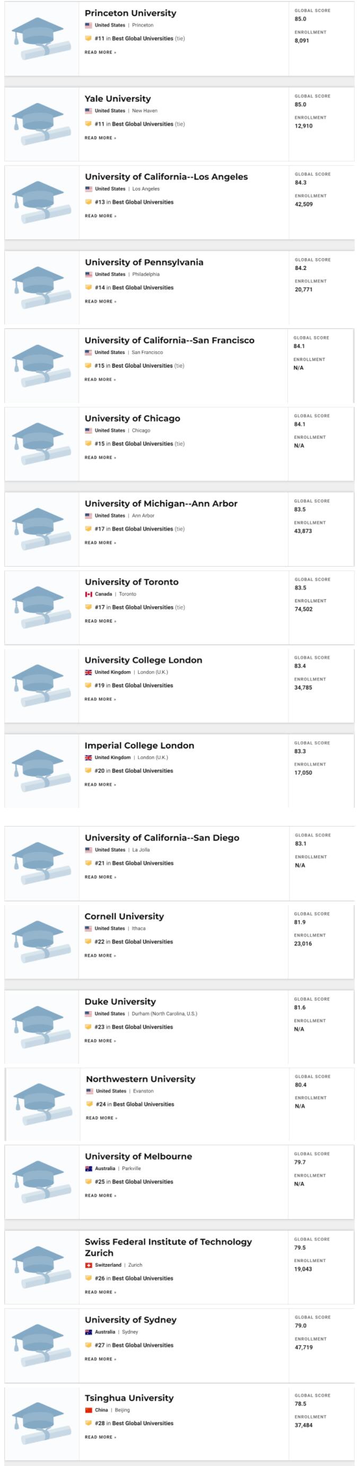Open Read More for University of Chicago

(100, 457)
